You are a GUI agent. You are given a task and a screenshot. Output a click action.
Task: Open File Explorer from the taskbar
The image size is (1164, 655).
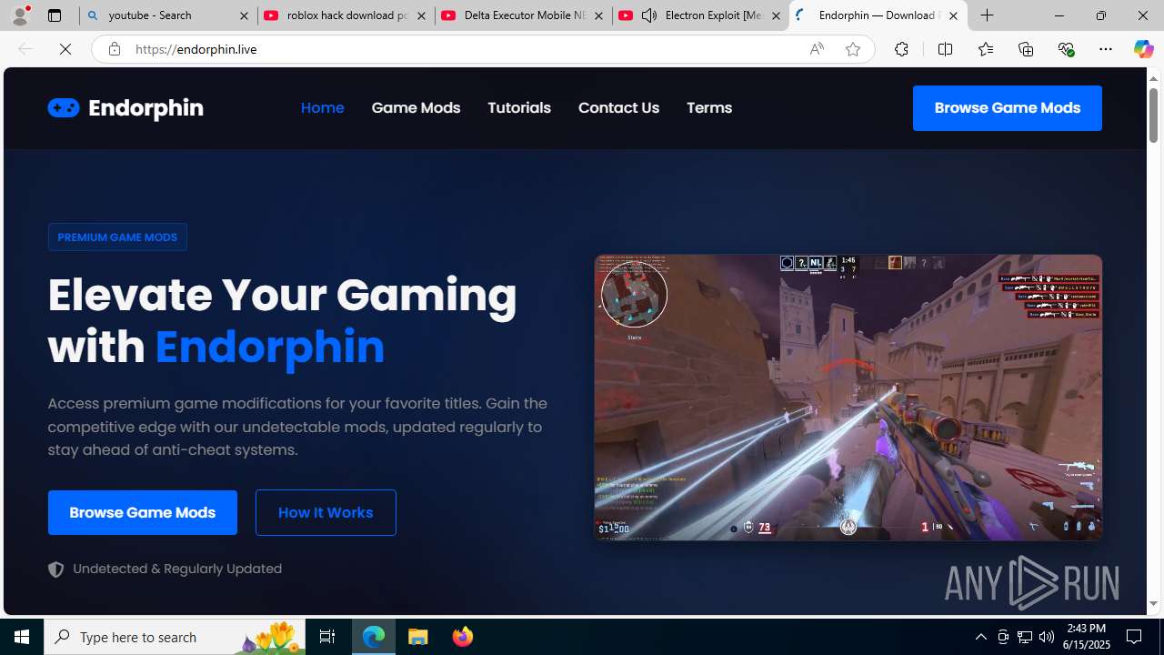point(418,637)
